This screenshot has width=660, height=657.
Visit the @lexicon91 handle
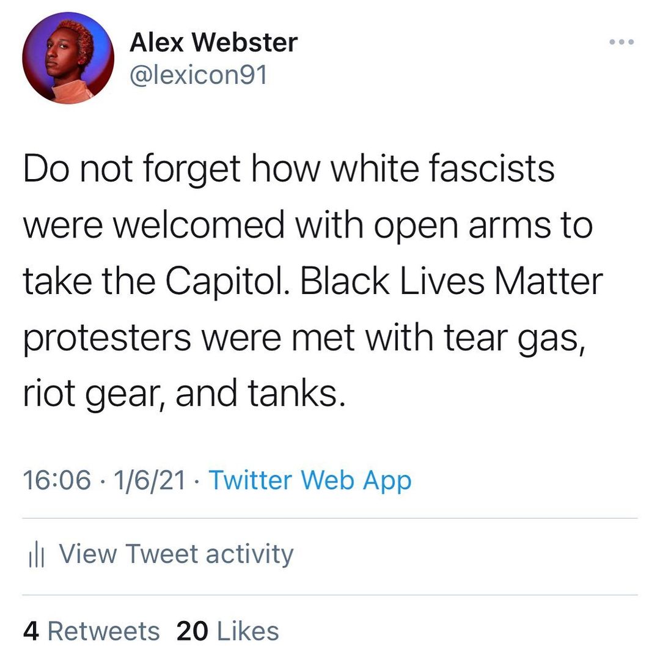(x=199, y=75)
